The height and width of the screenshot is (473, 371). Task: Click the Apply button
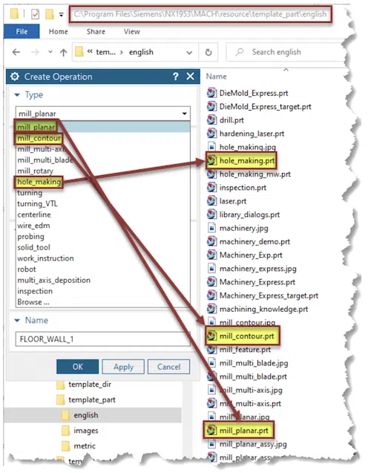point(123,367)
